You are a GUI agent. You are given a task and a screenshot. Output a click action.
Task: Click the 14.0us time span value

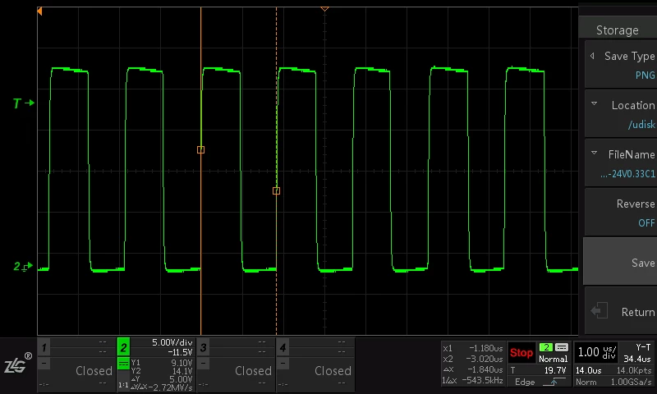point(589,370)
